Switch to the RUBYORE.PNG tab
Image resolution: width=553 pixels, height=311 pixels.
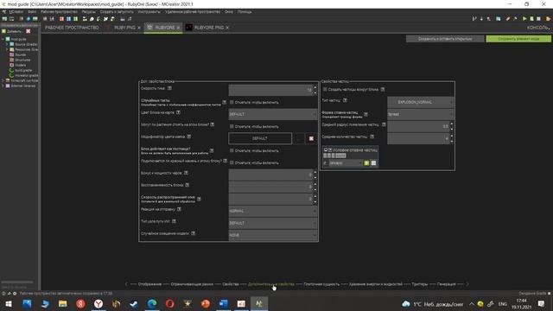(209, 28)
